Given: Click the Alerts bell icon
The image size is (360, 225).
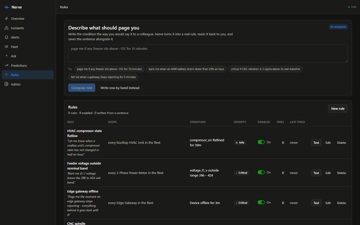Looking at the screenshot, I should pos(6,37).
